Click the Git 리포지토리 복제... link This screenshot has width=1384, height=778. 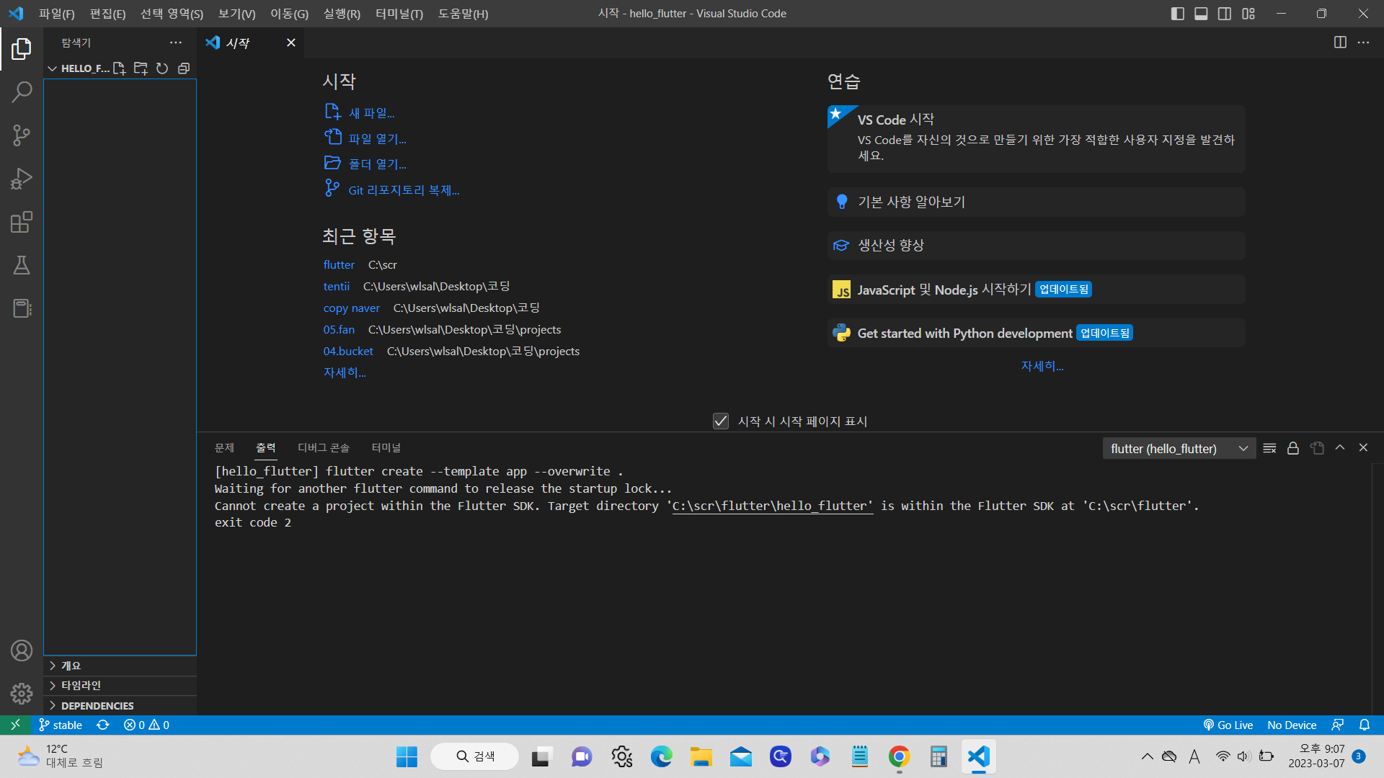pyautogui.click(x=404, y=190)
